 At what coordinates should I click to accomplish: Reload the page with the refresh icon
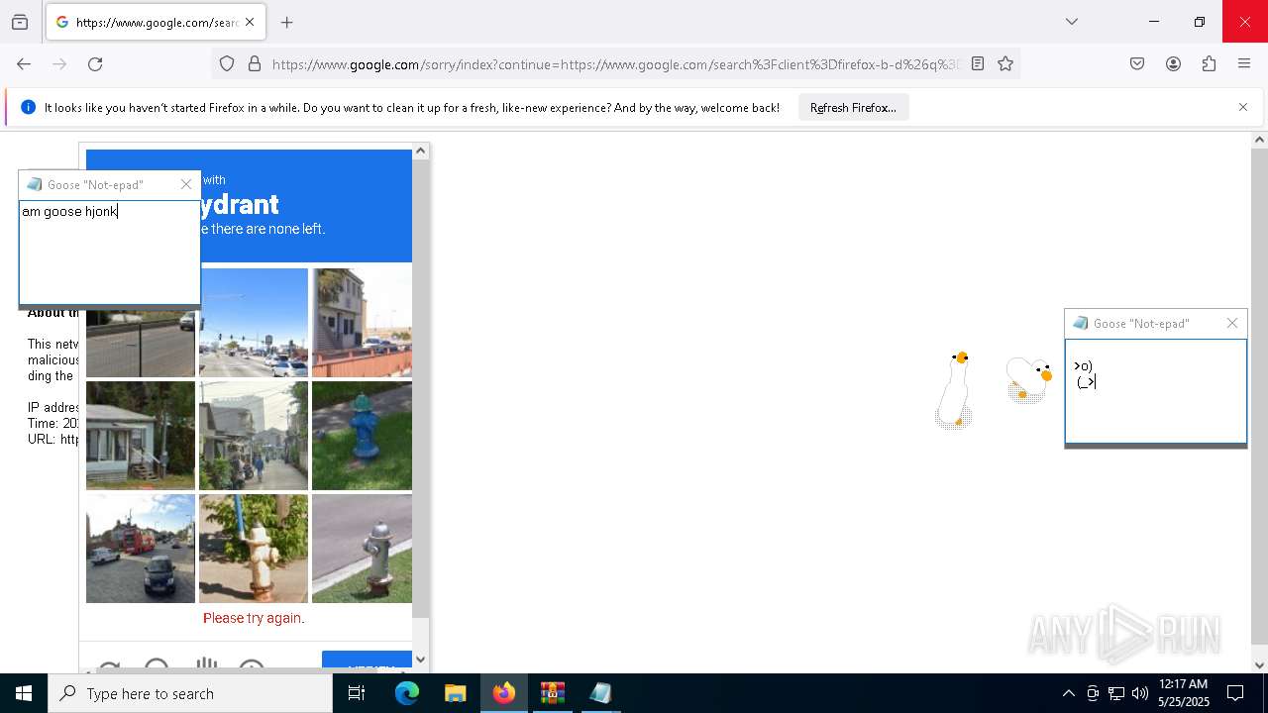coord(95,63)
